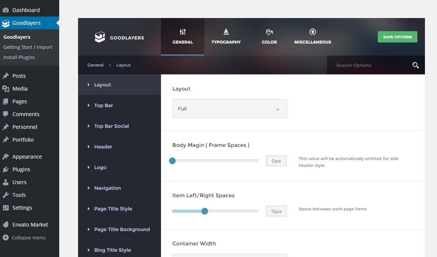Screen dimensions: 437x257
Task: Click the Typography tab letter icon
Action: point(226,32)
